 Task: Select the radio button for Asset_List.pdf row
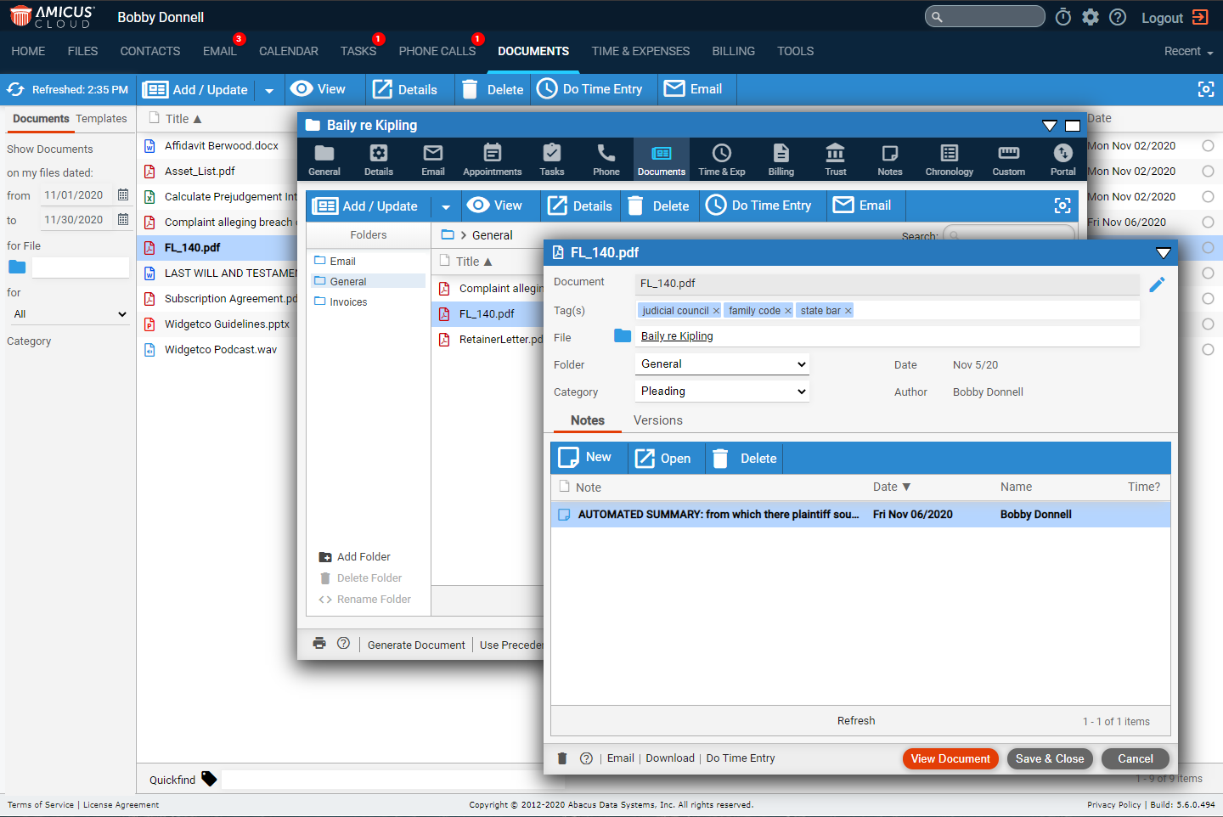1208,172
